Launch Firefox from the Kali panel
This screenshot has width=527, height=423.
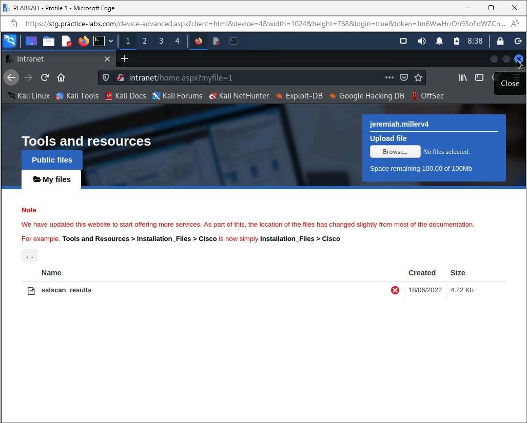coord(83,41)
